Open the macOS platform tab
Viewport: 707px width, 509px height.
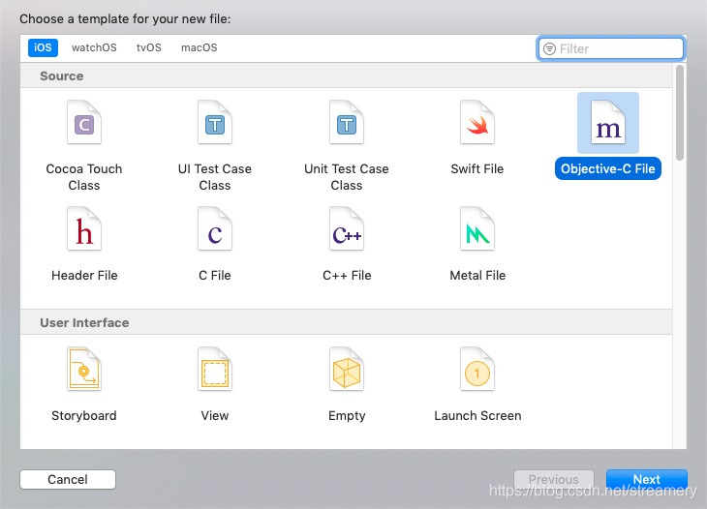199,47
